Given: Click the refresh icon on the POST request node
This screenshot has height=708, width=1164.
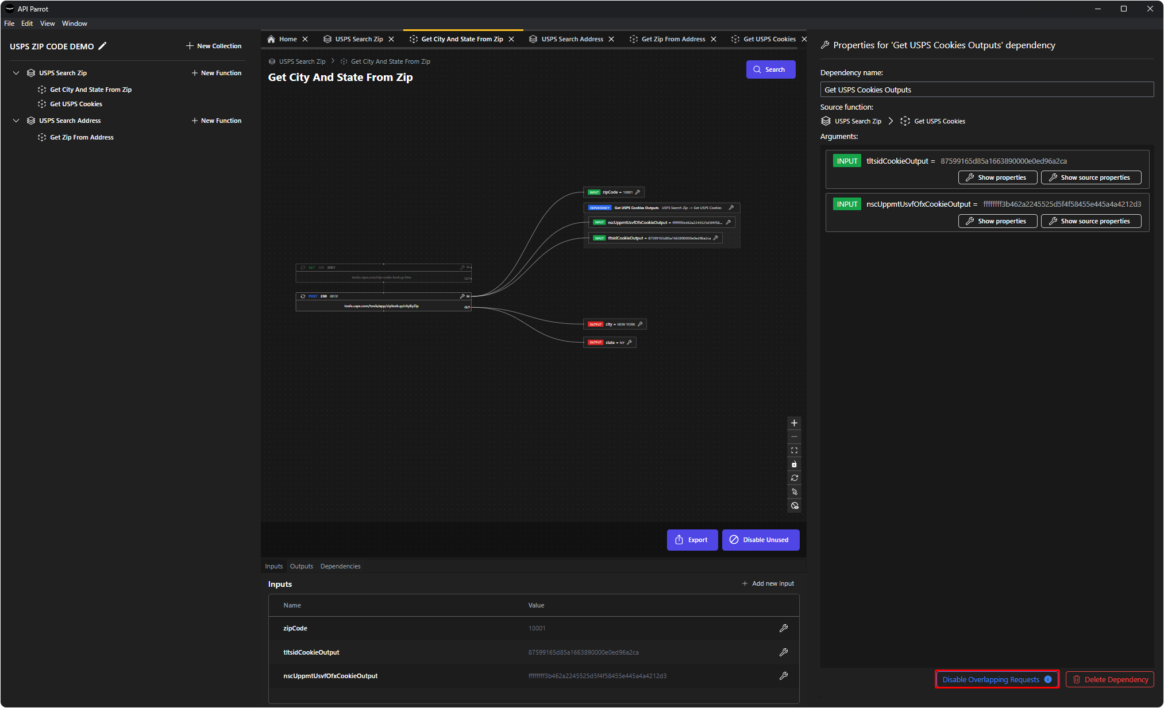Looking at the screenshot, I should pos(303,296).
